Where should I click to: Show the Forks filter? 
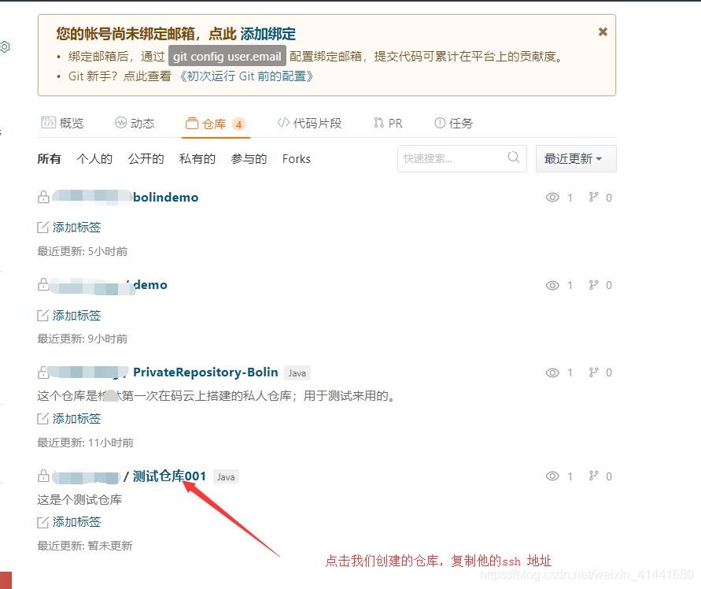tap(297, 159)
